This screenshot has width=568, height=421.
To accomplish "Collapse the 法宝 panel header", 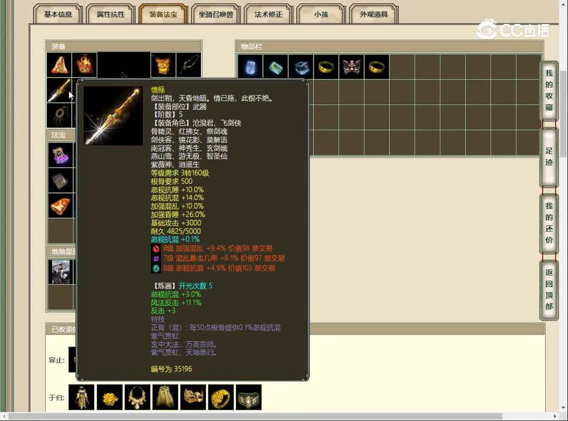I will pyautogui.click(x=59, y=134).
